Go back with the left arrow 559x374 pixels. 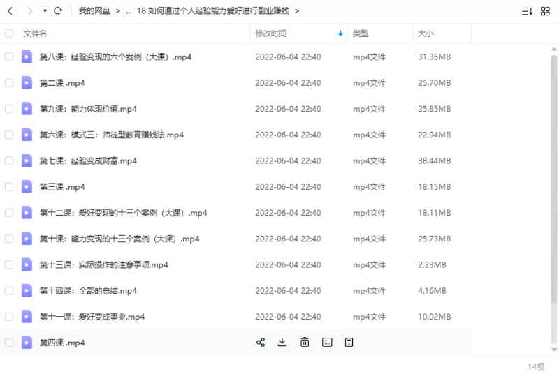click(10, 11)
